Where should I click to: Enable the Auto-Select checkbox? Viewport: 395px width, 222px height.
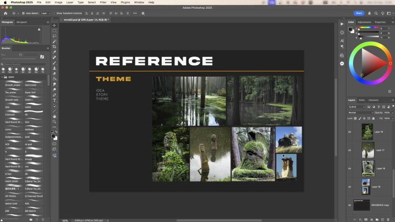[x=24, y=13]
